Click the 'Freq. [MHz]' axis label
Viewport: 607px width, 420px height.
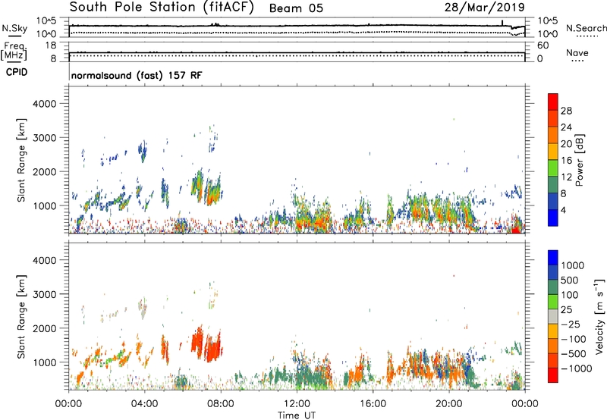(14, 52)
